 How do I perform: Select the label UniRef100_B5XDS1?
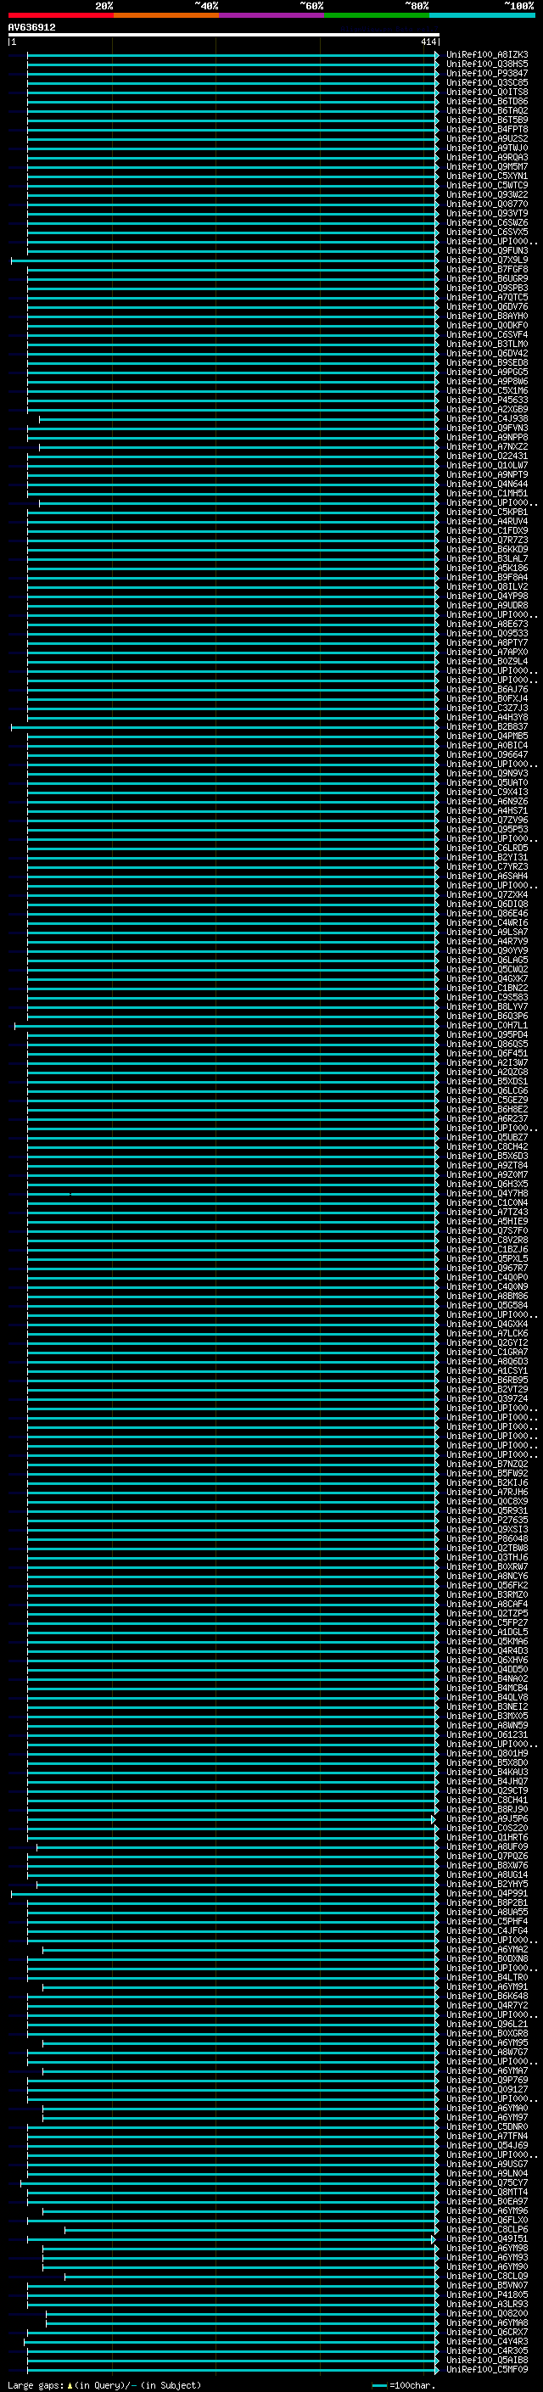tap(487, 1081)
